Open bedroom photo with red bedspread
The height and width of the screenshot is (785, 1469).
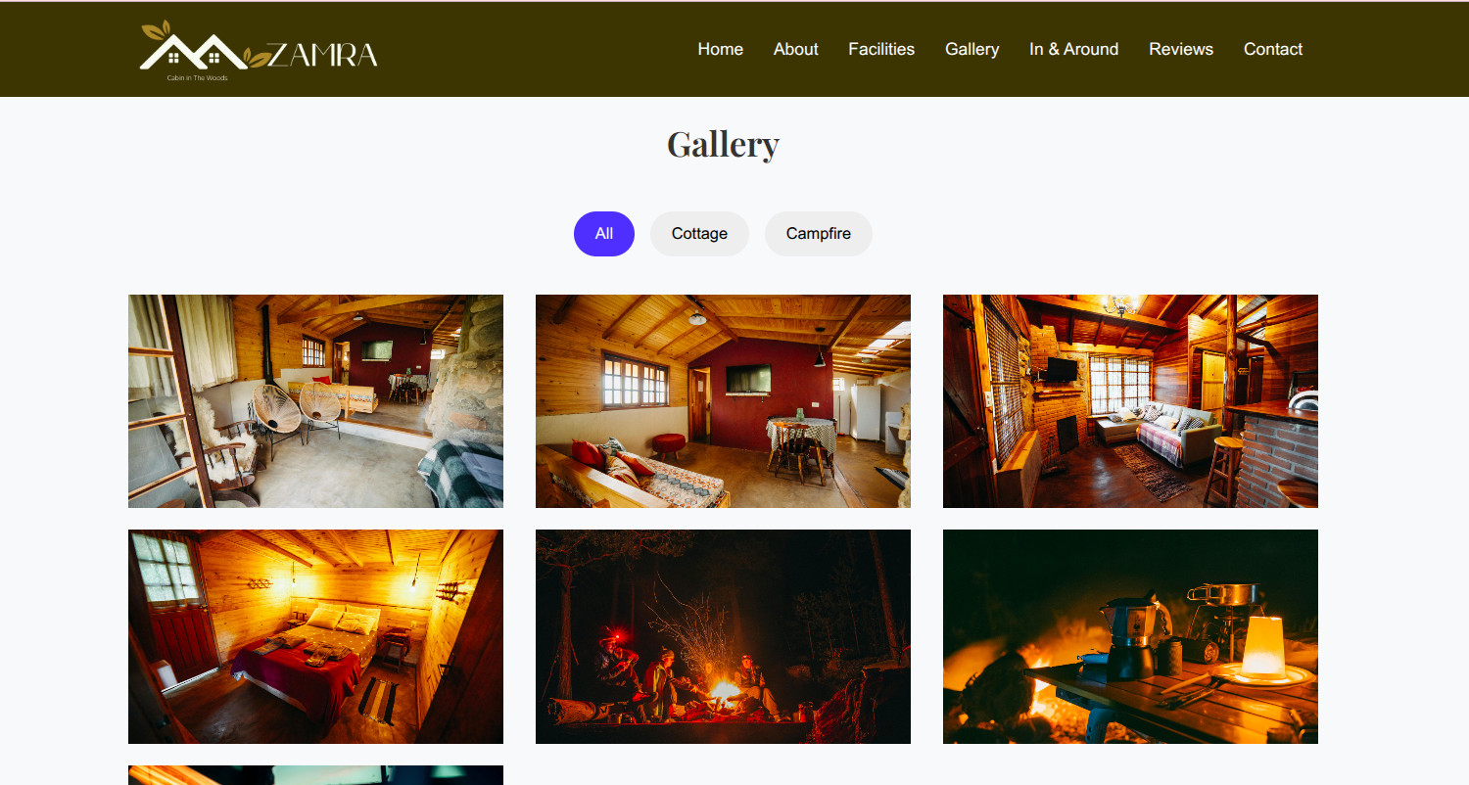coord(315,637)
